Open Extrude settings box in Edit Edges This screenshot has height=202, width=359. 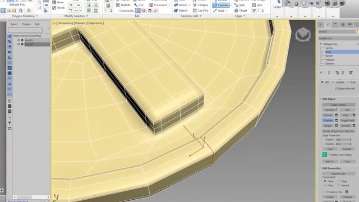click(x=336, y=115)
